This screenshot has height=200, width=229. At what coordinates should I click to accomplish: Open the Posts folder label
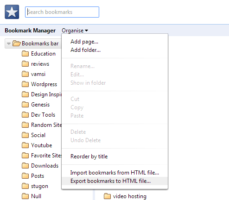(x=38, y=176)
